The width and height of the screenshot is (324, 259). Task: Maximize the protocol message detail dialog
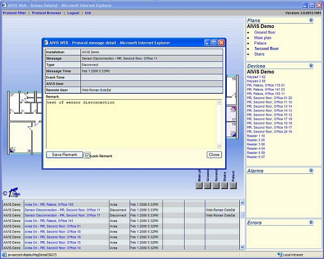[x=214, y=43]
